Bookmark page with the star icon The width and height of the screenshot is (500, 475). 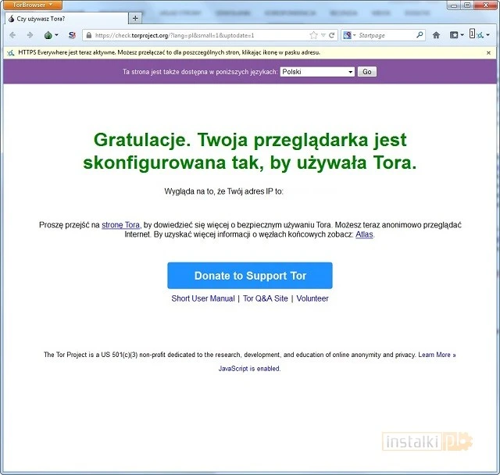click(x=313, y=35)
